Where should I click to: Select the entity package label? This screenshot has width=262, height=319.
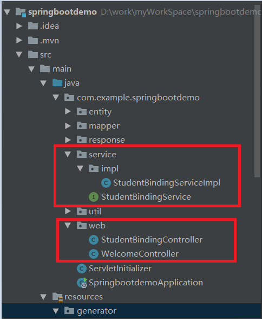100,112
